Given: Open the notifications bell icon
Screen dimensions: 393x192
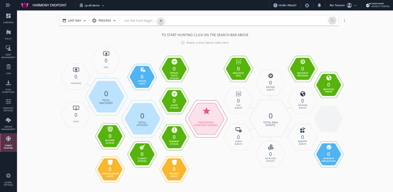Looking at the screenshot, I should [x=319, y=5].
